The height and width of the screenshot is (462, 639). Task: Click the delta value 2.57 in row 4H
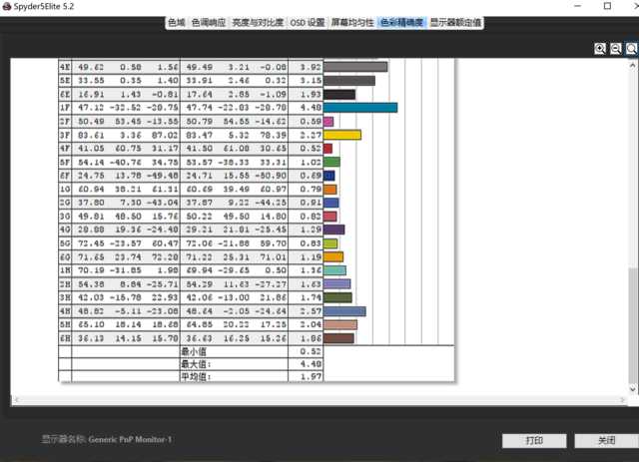311,311
